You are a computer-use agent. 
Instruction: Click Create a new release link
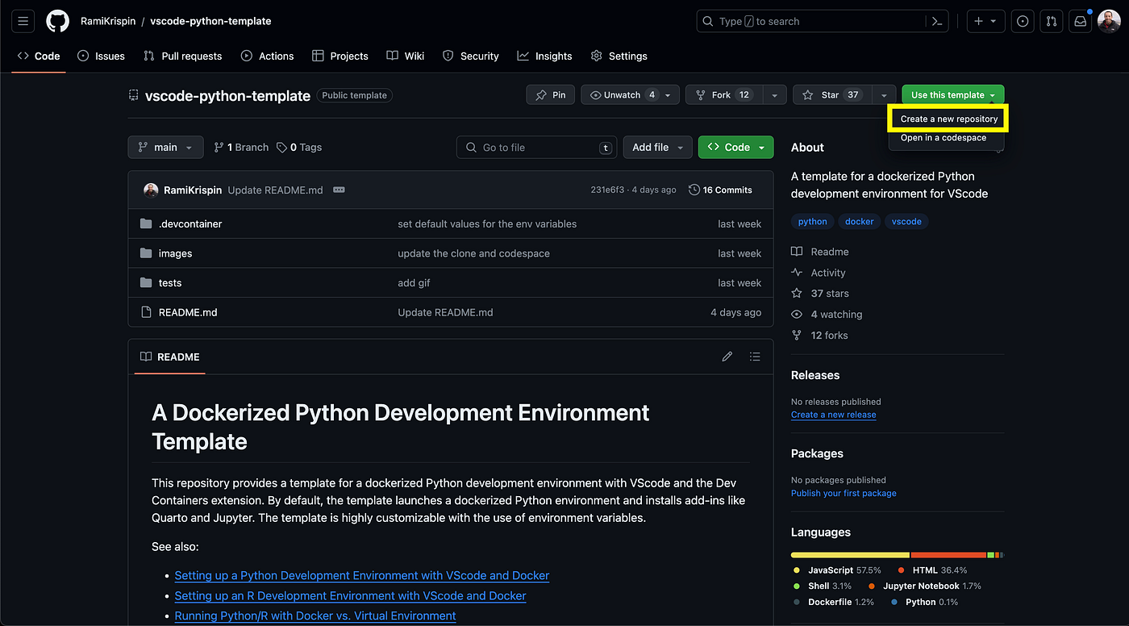[x=833, y=415]
